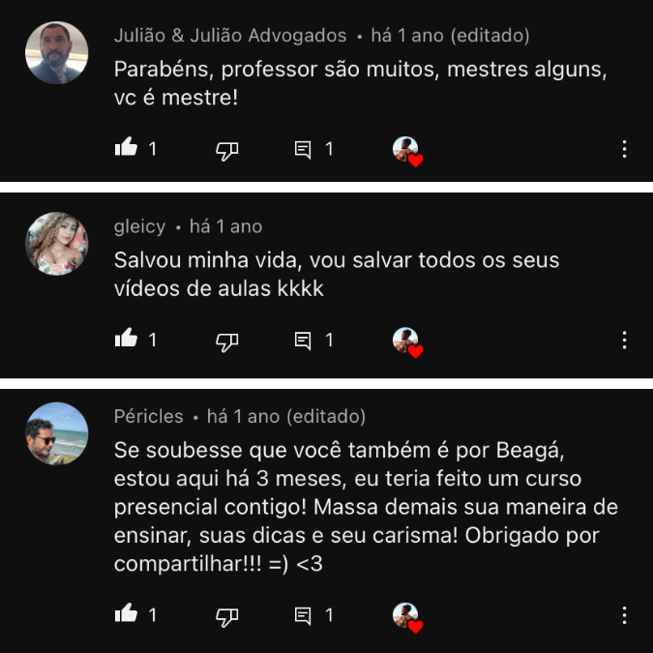Dislike gleicy's comment
The width and height of the screenshot is (653, 653).
[x=227, y=341]
